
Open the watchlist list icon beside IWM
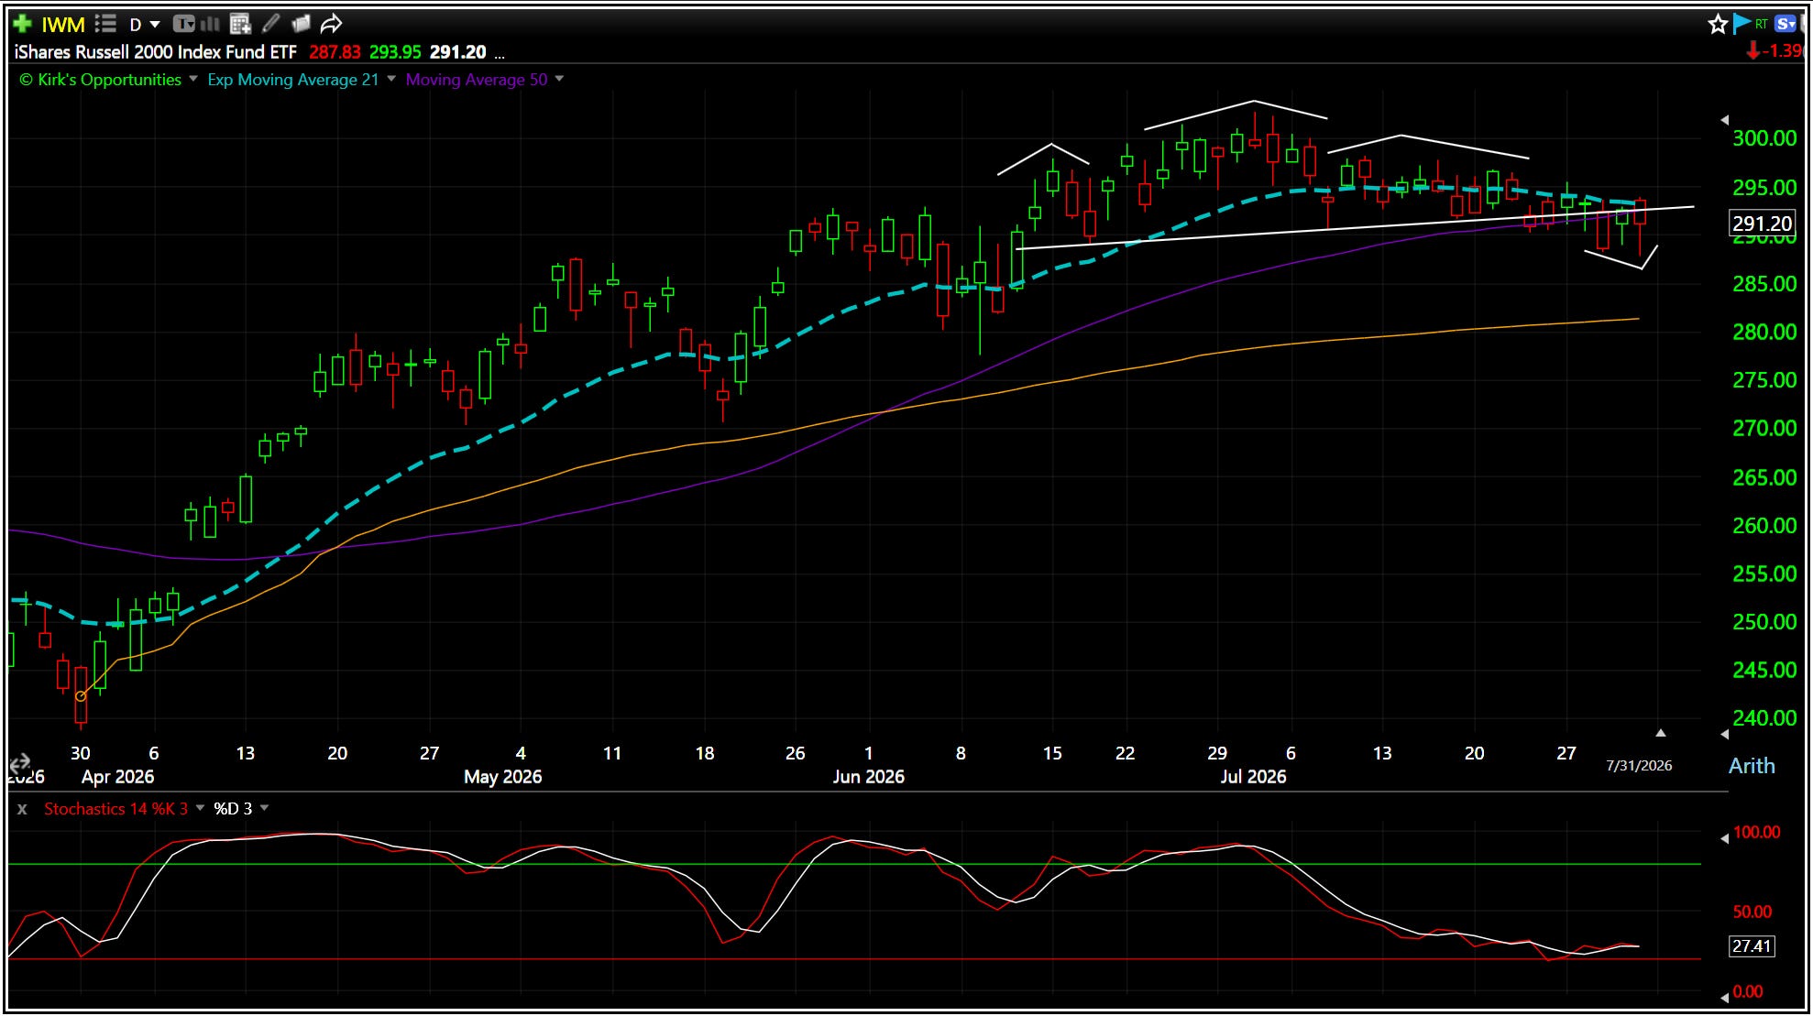pos(105,24)
